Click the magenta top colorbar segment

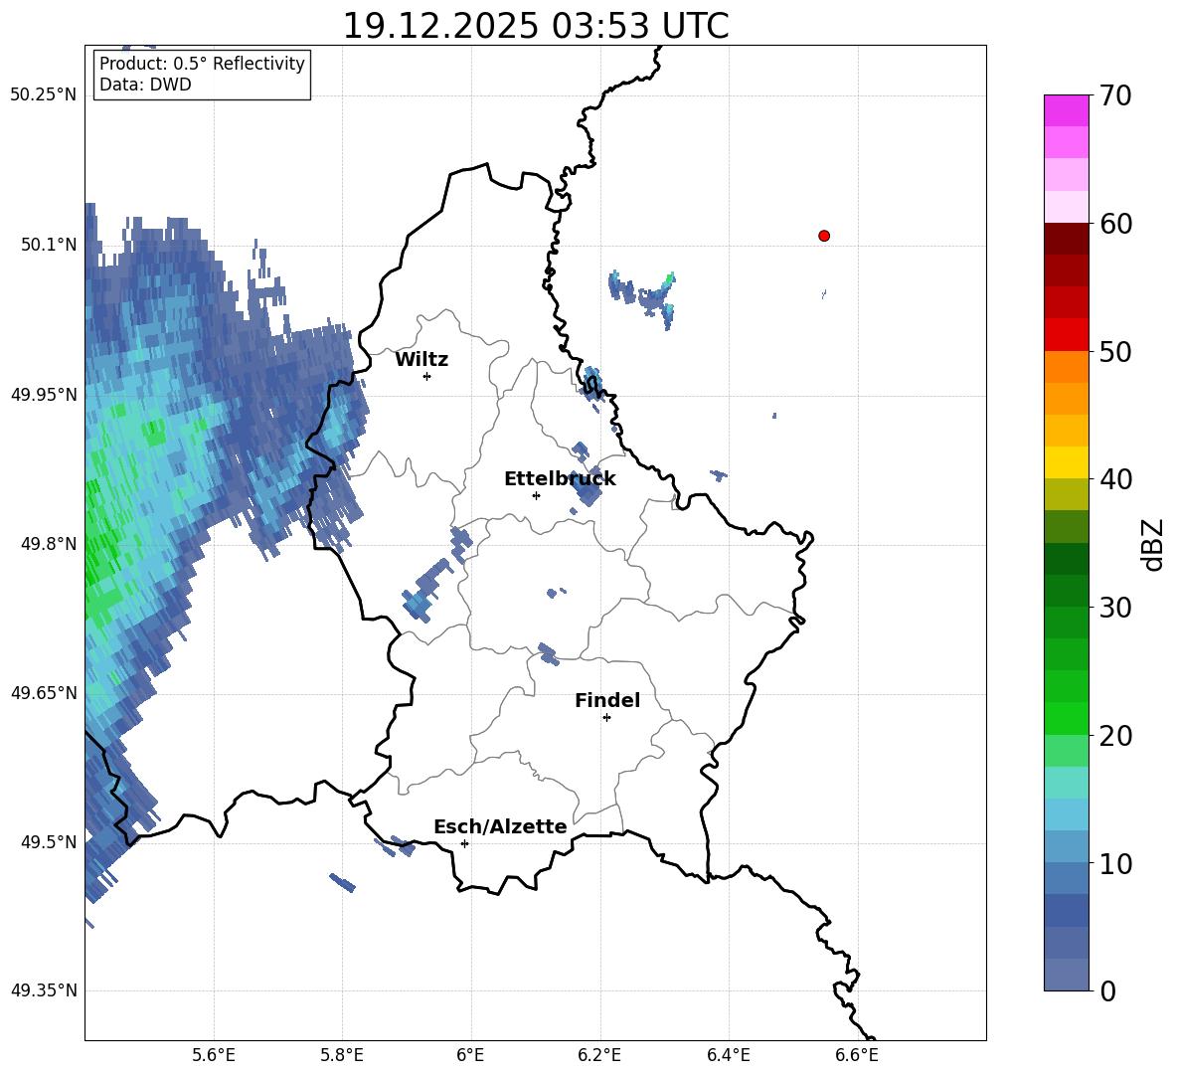(1066, 110)
